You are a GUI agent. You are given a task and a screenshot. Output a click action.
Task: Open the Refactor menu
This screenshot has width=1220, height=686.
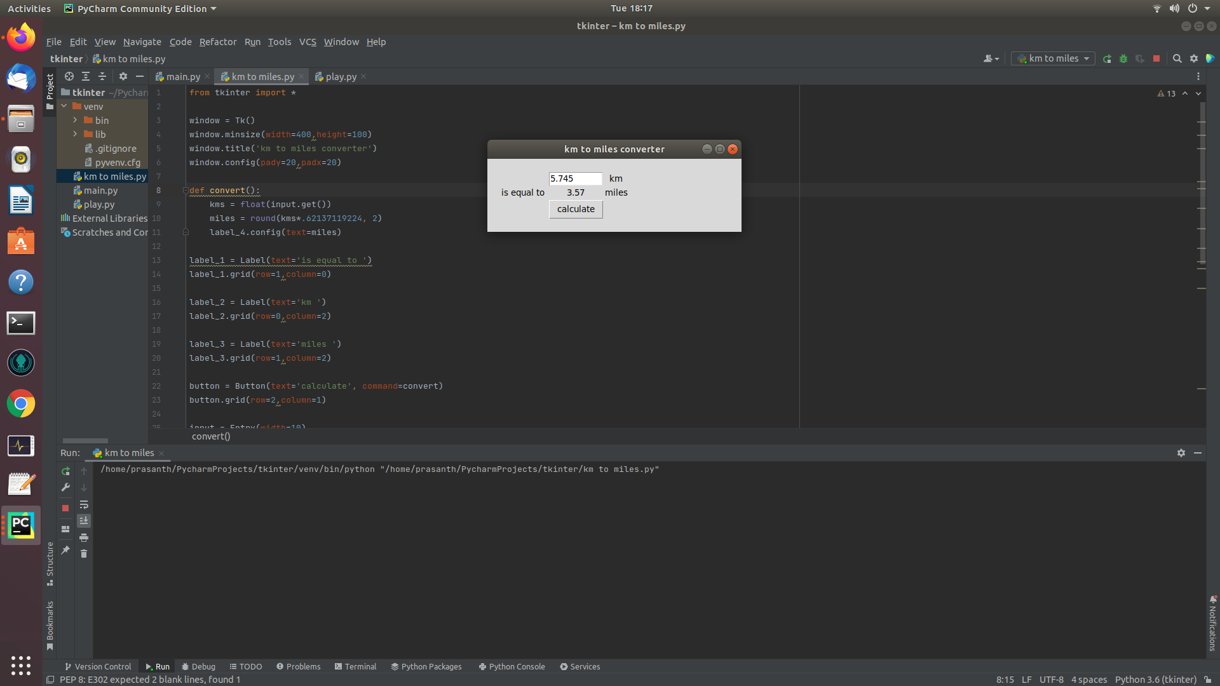(217, 42)
